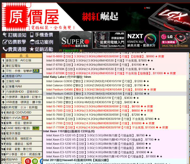
Task: Select category IP分享器 網卡 網通設備
Action: click(24, 154)
